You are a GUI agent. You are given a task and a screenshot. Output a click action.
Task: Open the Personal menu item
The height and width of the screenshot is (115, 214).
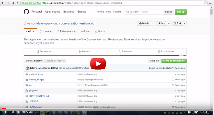[37, 12]
